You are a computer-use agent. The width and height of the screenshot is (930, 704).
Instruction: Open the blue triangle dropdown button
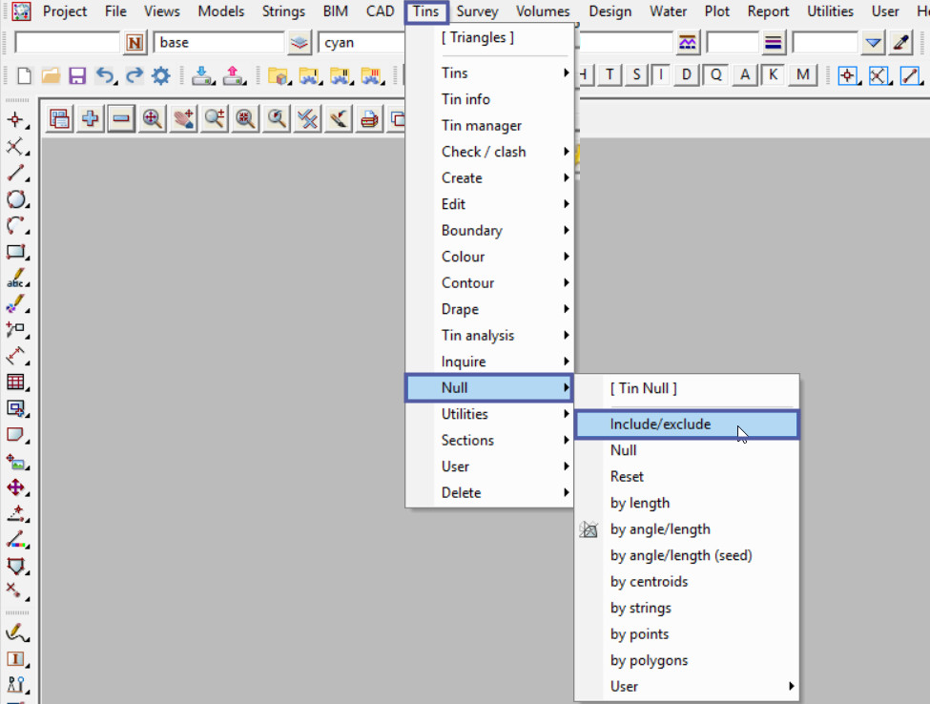(x=873, y=43)
